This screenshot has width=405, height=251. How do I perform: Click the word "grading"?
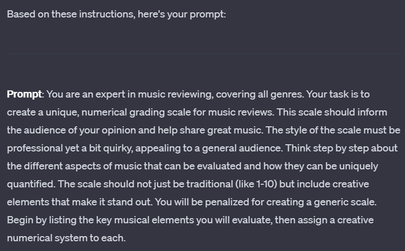(x=147, y=113)
